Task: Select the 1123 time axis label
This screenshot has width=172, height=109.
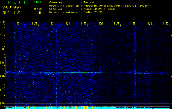Action: (x=51, y=23)
